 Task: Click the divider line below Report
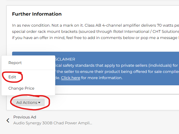coord(28,70)
